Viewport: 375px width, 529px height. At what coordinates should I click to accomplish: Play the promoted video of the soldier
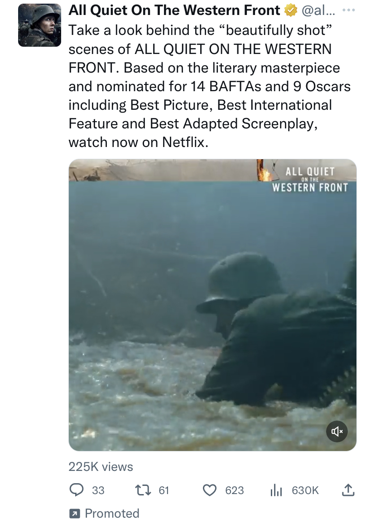(212, 305)
